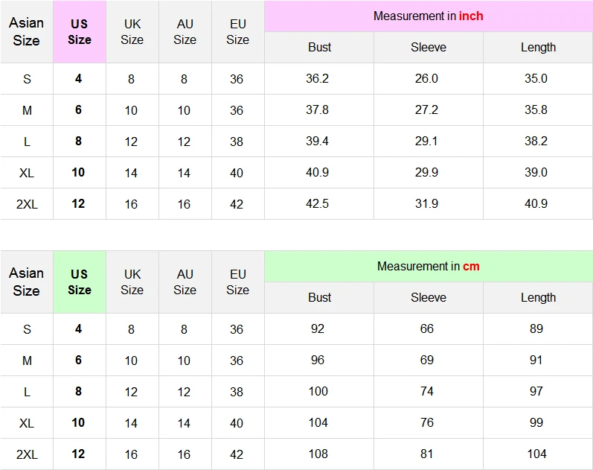
Task: Select the 27.2 sleeve value cell
Action: pos(429,109)
